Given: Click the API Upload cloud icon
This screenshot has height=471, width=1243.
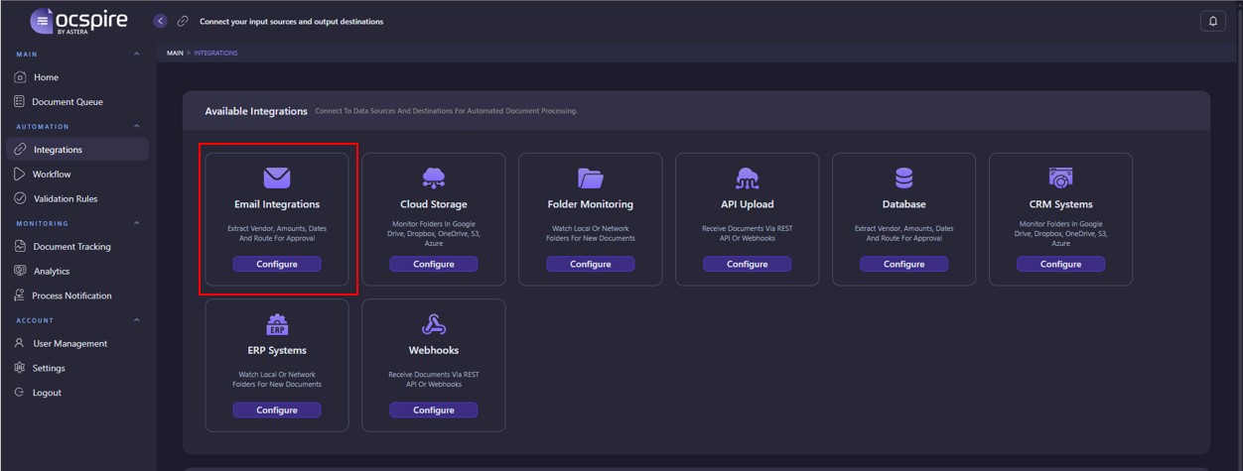Looking at the screenshot, I should coord(748,177).
